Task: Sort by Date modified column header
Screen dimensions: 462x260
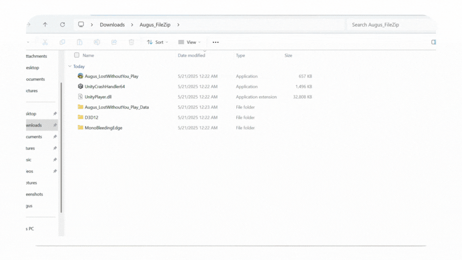Action: [191, 55]
